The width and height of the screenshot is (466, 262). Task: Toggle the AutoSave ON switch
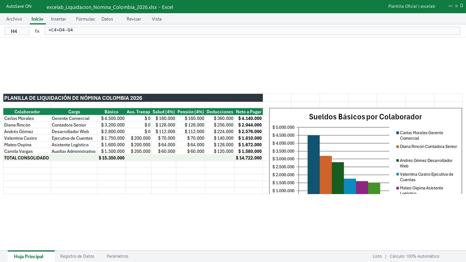(x=19, y=7)
